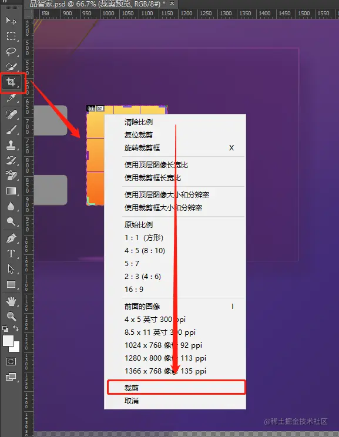339x437 pixels.
Task: Select 使用裁剪框大小和分辨率 menu entry
Action: (175, 207)
